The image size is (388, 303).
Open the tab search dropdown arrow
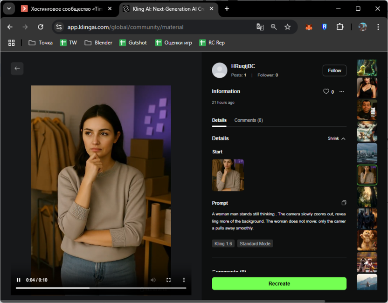click(9, 9)
